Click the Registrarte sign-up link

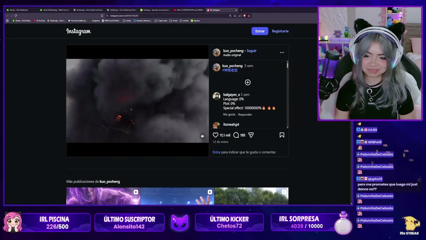(280, 31)
